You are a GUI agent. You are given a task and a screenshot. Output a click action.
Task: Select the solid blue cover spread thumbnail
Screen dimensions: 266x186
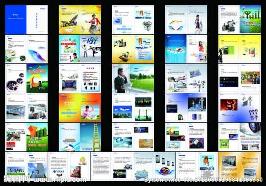coord(26,20)
